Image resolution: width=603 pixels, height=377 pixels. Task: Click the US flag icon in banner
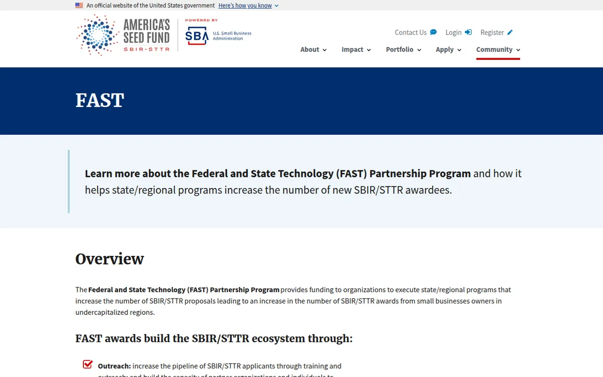click(x=79, y=6)
